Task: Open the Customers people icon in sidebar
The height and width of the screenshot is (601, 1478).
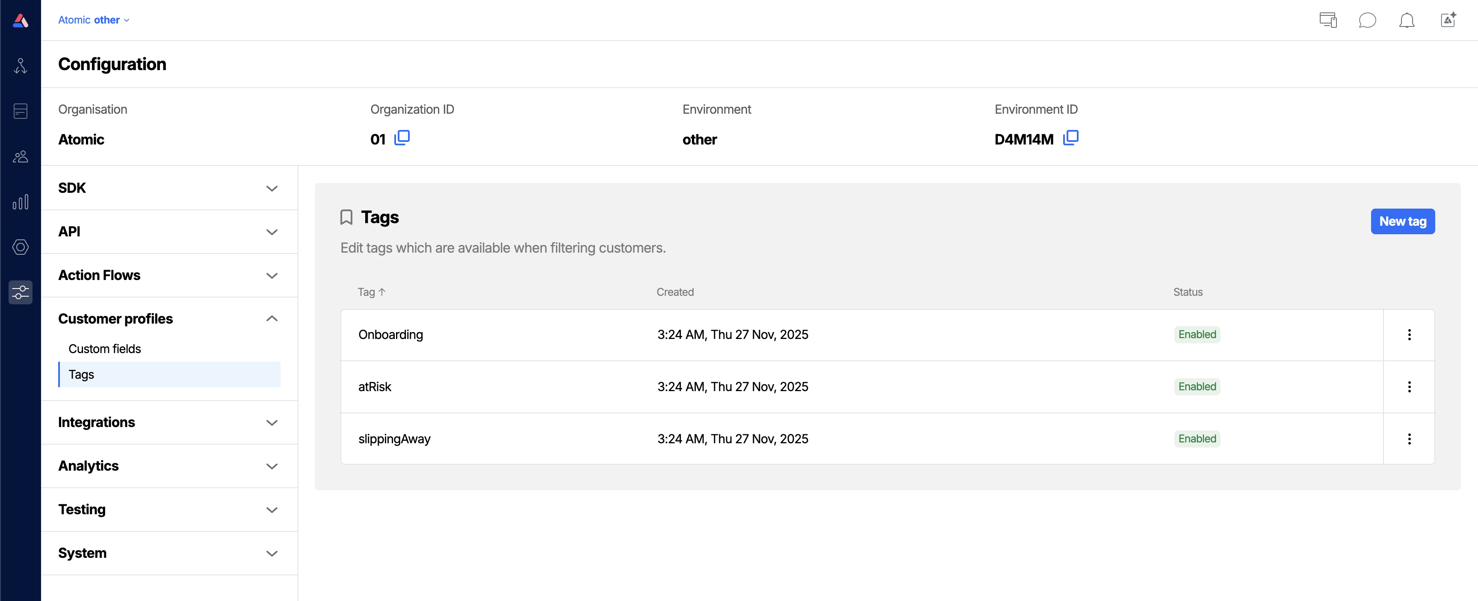Action: [21, 156]
